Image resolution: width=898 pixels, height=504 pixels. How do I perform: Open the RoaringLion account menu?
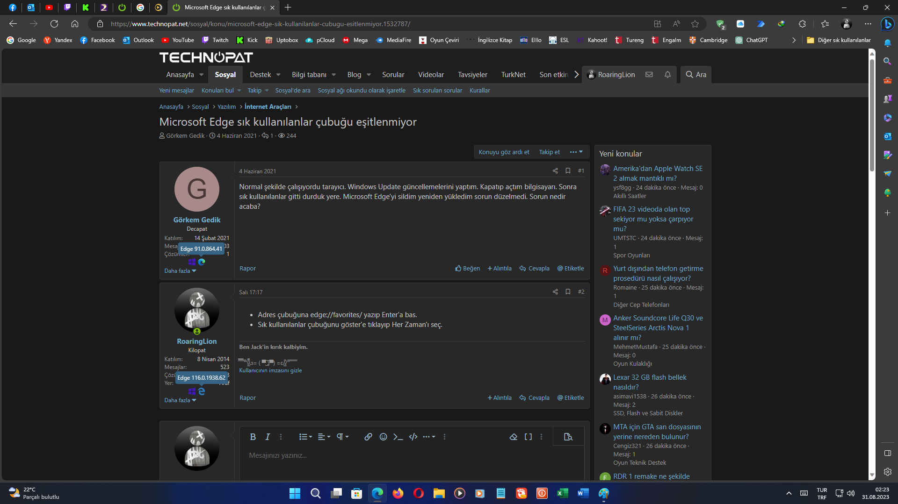611,75
